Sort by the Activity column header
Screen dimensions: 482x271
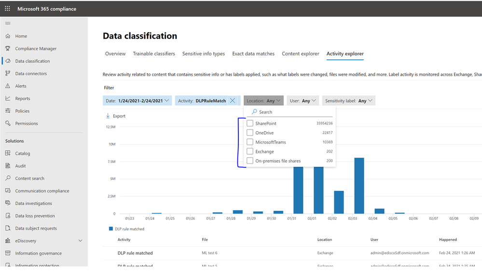point(124,239)
